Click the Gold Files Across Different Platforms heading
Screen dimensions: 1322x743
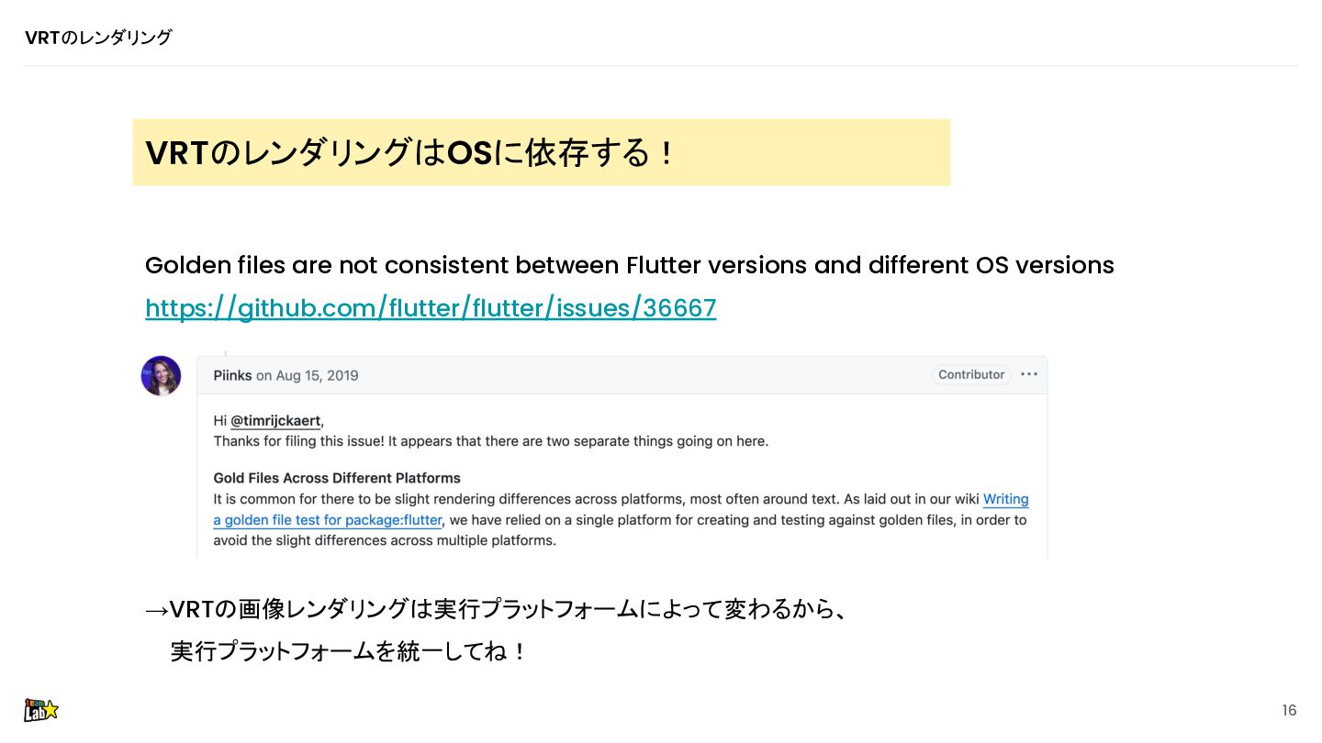[337, 478]
